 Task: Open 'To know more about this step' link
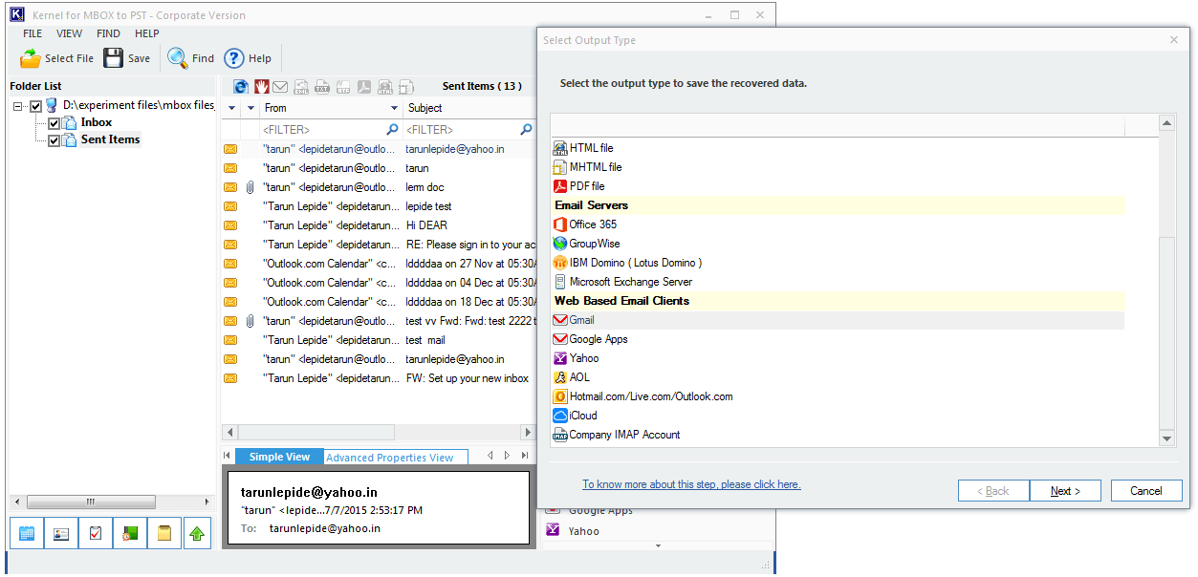click(691, 484)
